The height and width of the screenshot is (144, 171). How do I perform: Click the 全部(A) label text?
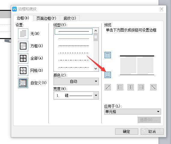tap(37, 58)
